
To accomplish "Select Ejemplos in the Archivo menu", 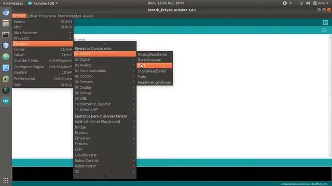I will [x=43, y=43].
